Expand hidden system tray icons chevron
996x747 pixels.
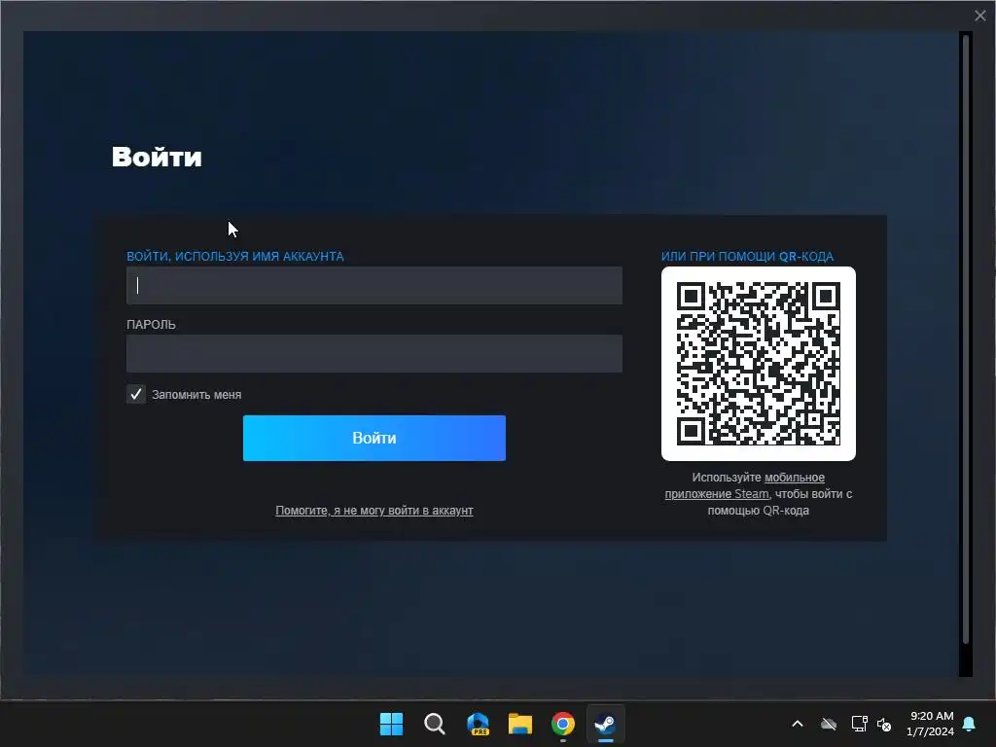click(798, 724)
